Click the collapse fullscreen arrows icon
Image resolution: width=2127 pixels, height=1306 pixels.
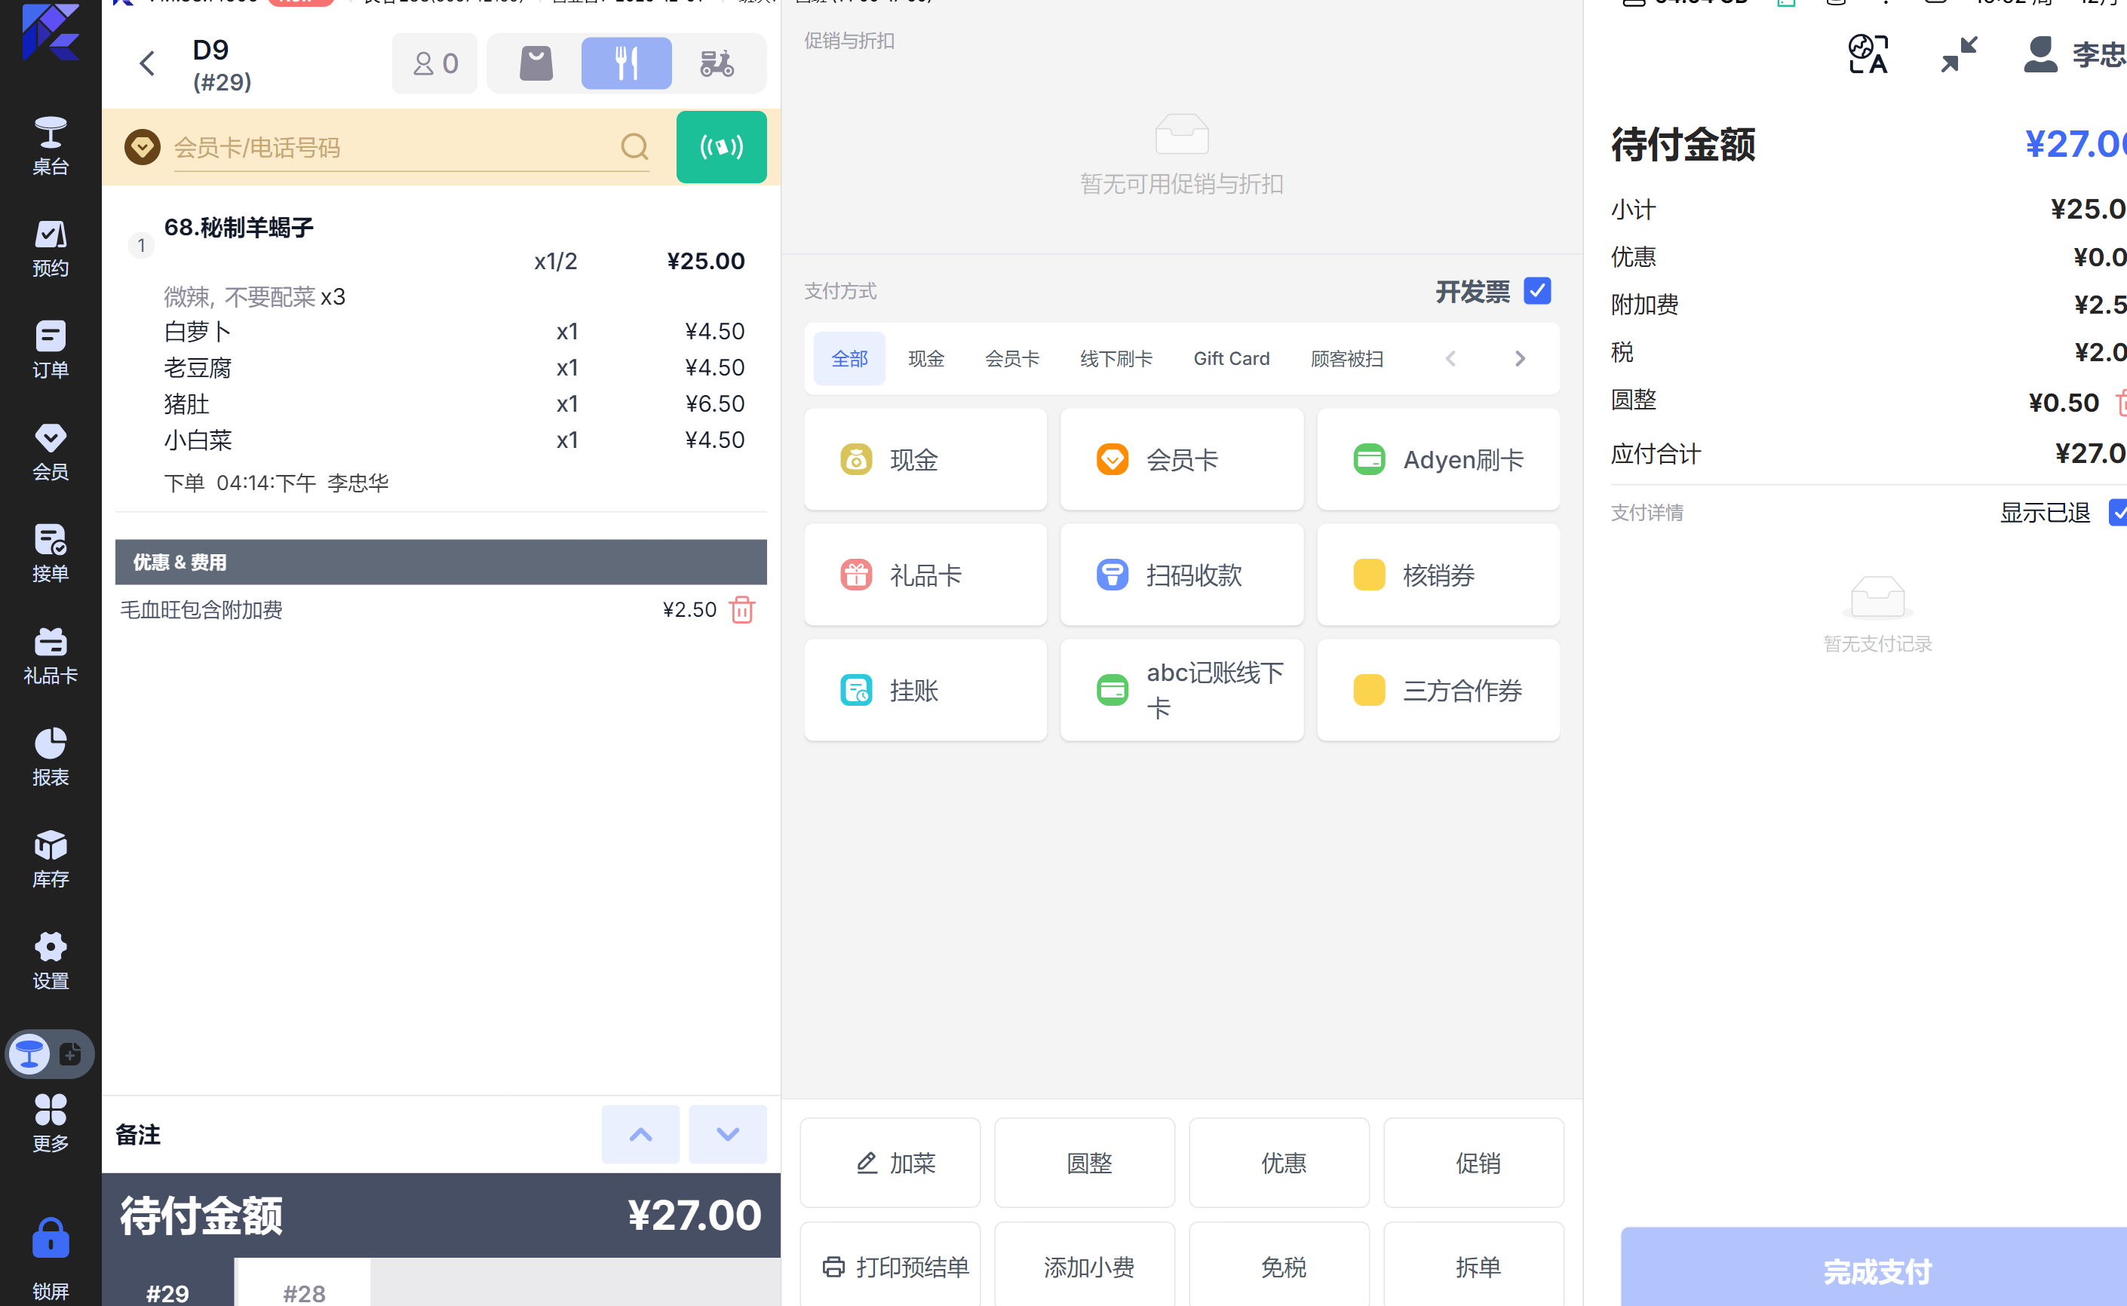pyautogui.click(x=1959, y=54)
